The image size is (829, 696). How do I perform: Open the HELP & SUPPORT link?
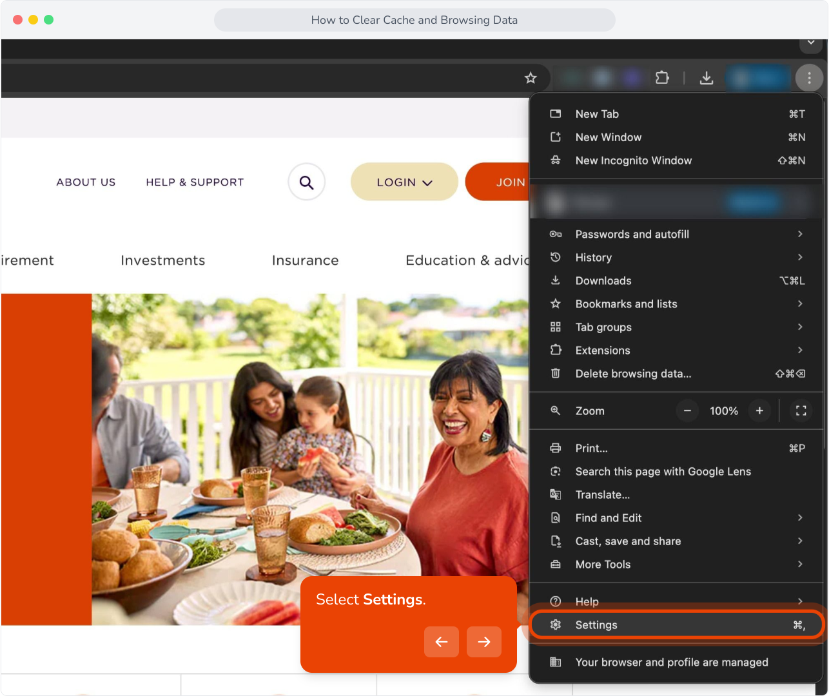coord(195,182)
